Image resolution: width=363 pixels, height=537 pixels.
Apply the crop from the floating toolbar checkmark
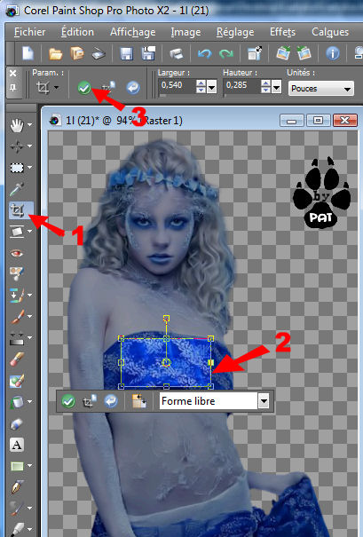(x=68, y=401)
